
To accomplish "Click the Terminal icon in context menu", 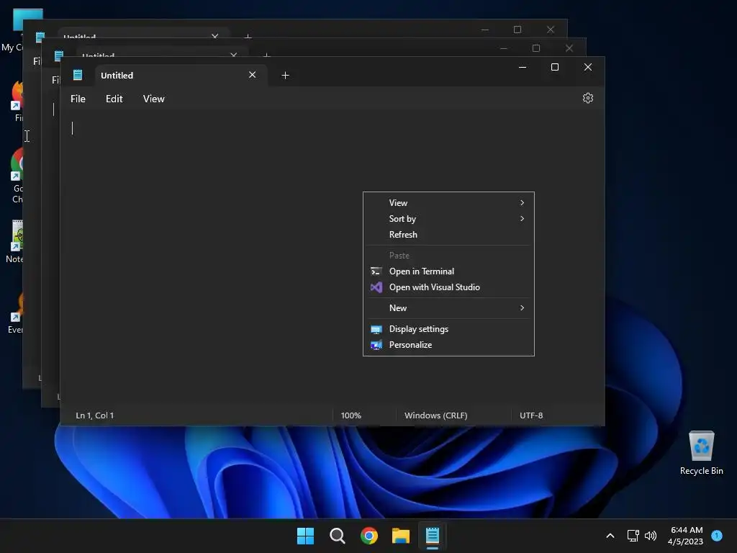I will click(376, 271).
